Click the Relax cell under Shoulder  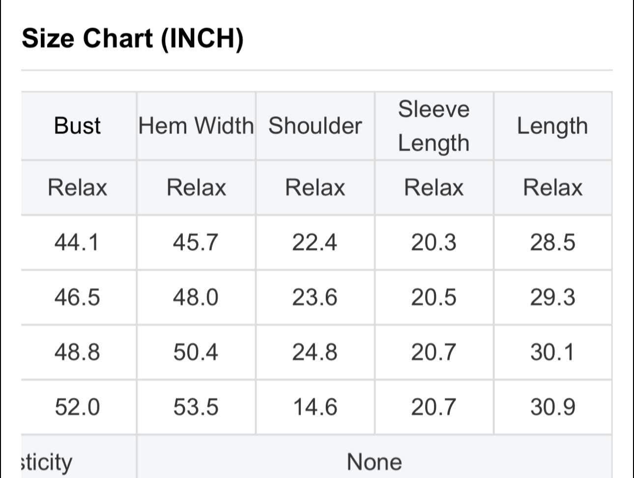315,187
